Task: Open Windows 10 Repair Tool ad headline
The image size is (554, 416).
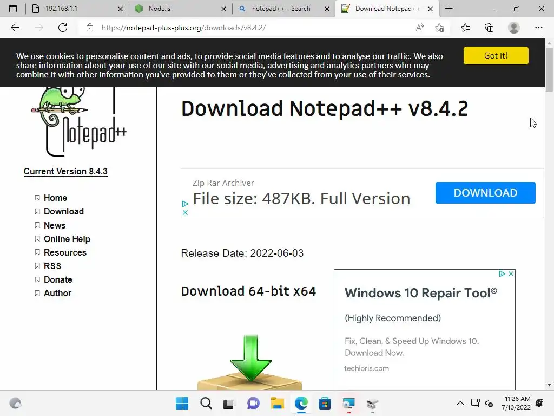Action: click(x=421, y=293)
